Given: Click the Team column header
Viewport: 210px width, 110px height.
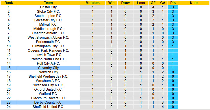Looking at the screenshot, I should coord(48,3).
